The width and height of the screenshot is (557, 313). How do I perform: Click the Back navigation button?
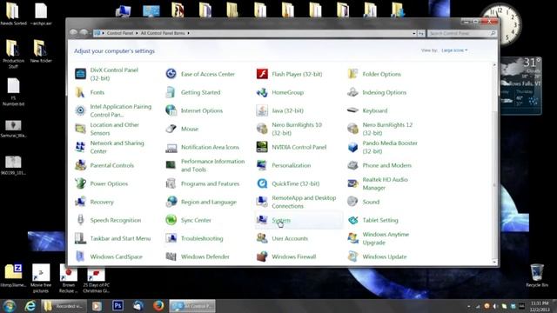[x=73, y=33]
